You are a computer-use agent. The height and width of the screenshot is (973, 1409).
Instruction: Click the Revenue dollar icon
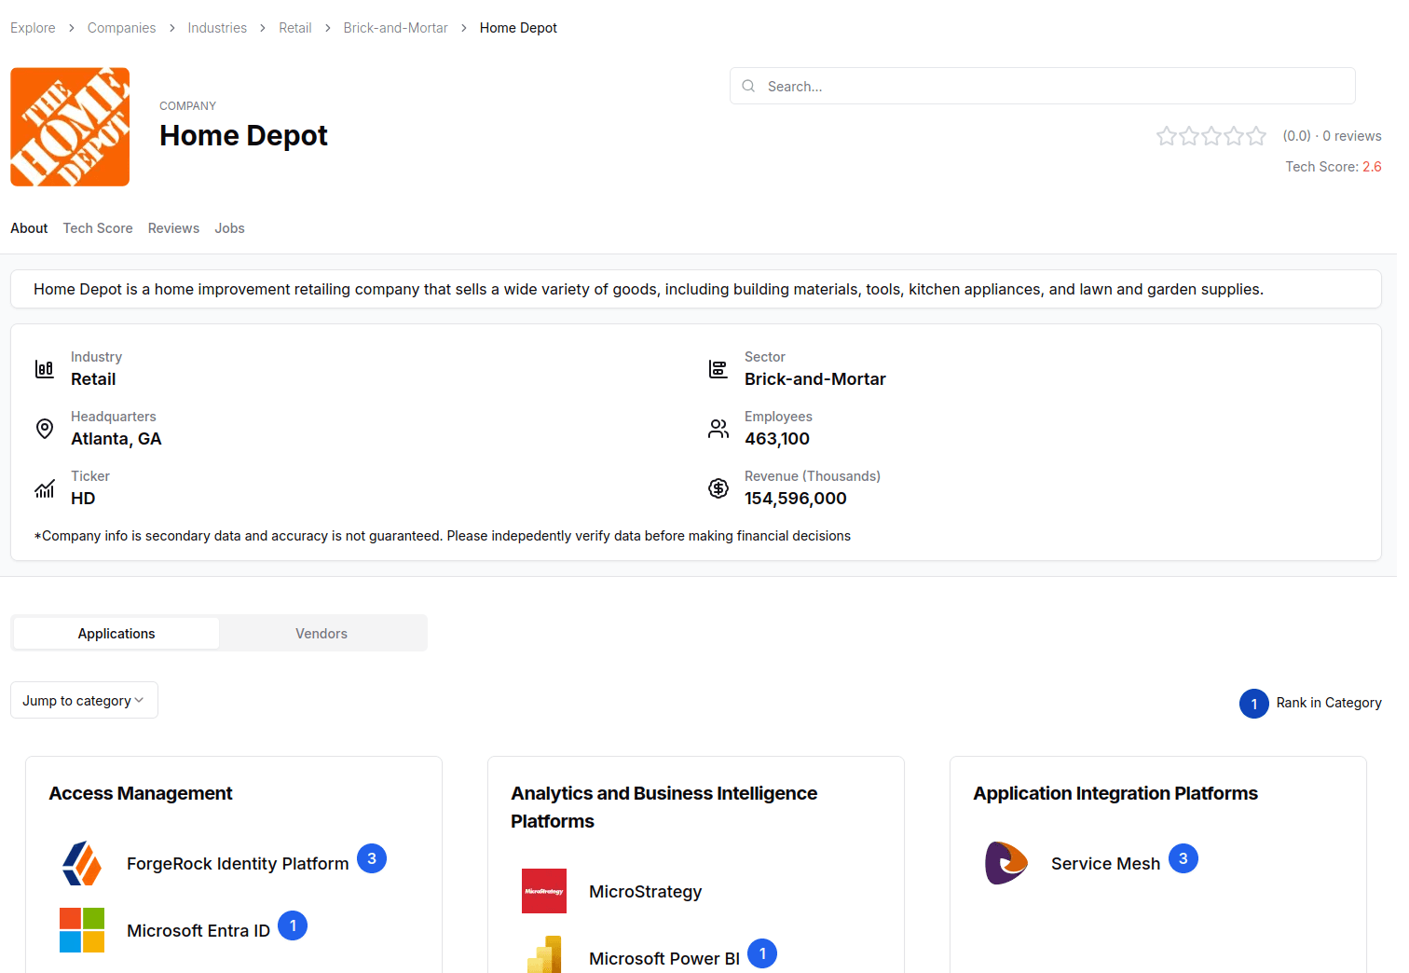click(x=718, y=488)
